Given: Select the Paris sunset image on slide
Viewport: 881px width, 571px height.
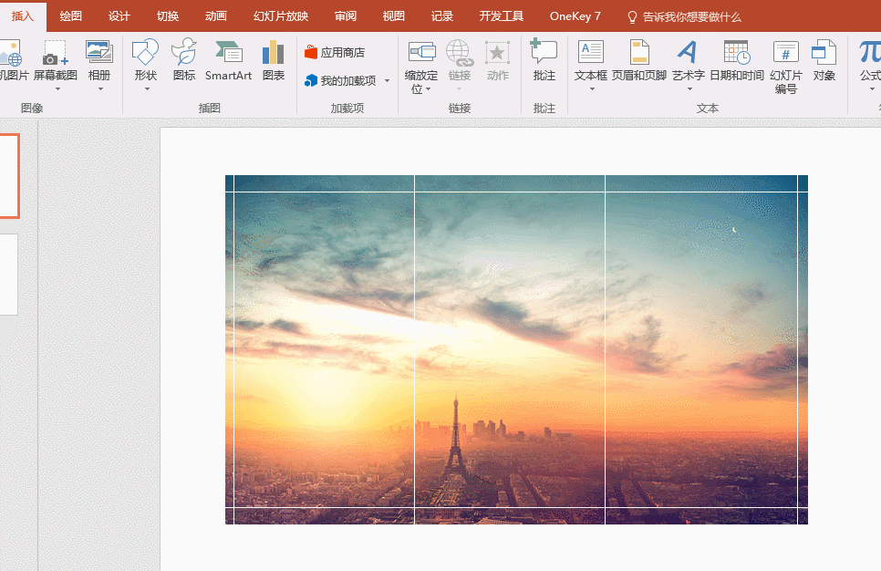Looking at the screenshot, I should click(516, 349).
